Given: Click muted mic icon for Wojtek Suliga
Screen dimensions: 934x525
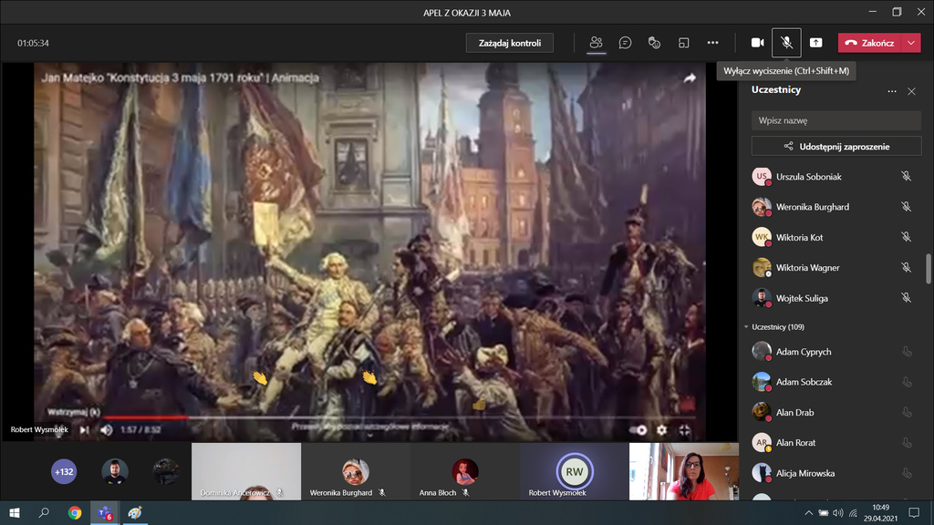Looking at the screenshot, I should click(906, 298).
